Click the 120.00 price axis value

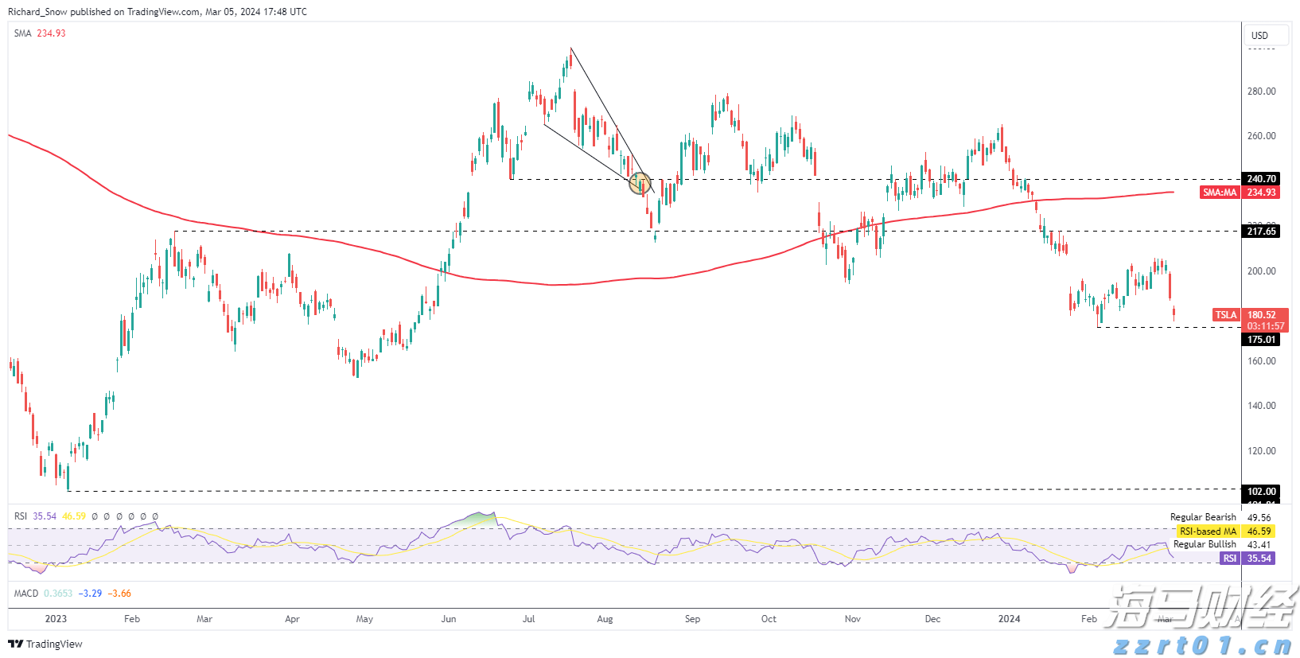(x=1261, y=451)
